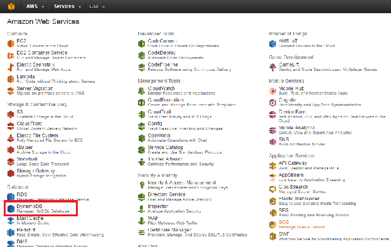Click the Config service icon

click(142, 126)
